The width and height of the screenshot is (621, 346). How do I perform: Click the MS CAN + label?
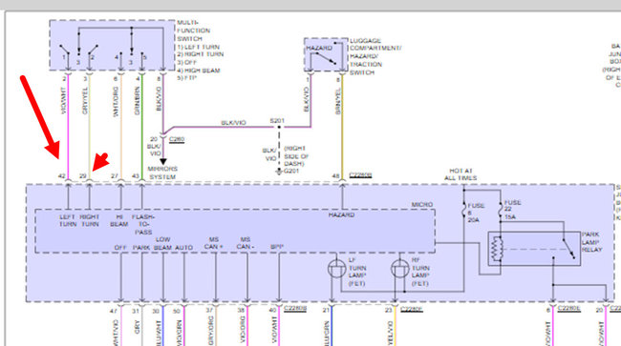point(213,243)
